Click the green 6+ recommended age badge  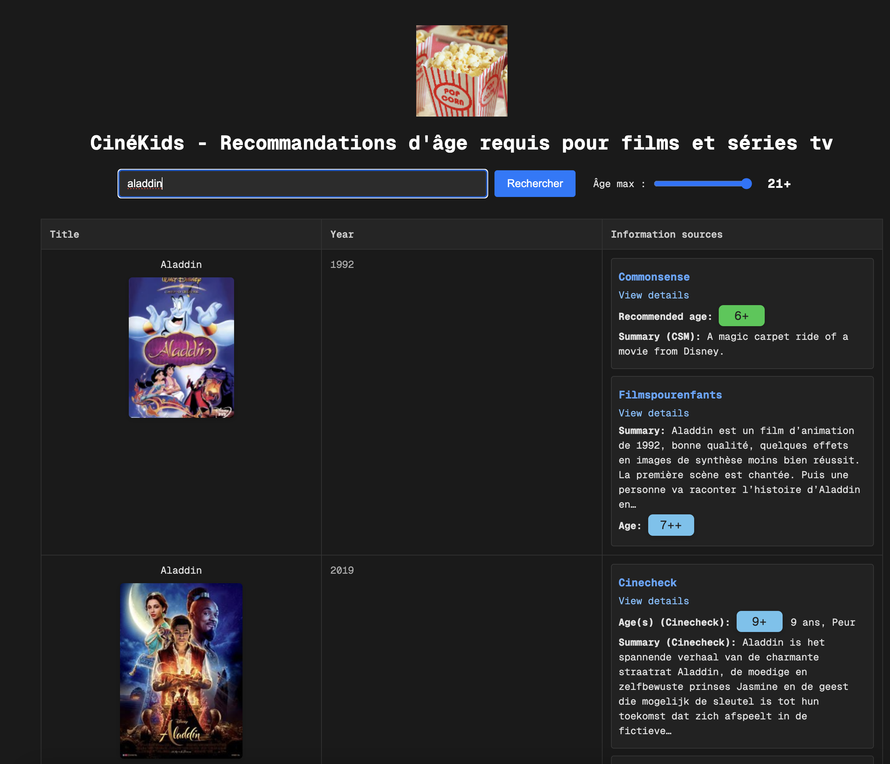(x=742, y=316)
